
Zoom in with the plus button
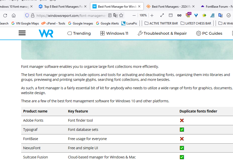[152, 15]
